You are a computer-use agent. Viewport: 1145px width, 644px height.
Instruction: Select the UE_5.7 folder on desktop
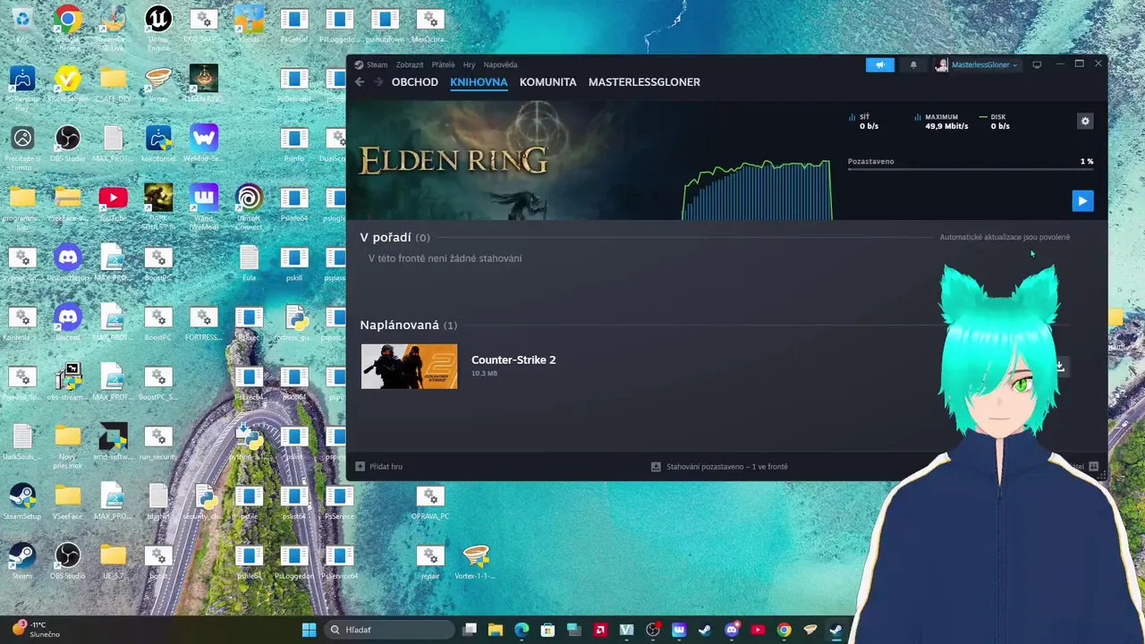click(113, 561)
